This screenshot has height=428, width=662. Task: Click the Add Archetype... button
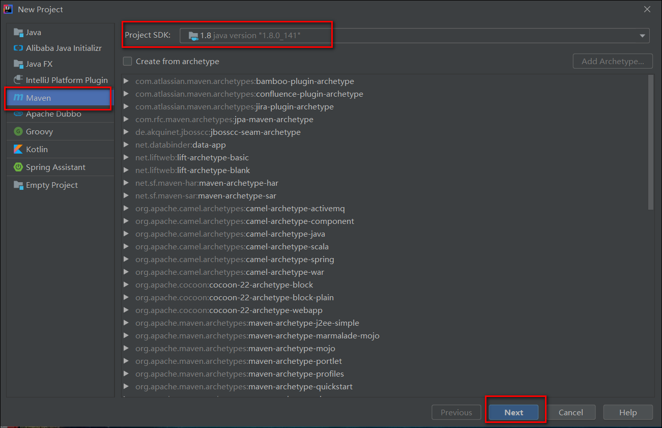point(613,62)
